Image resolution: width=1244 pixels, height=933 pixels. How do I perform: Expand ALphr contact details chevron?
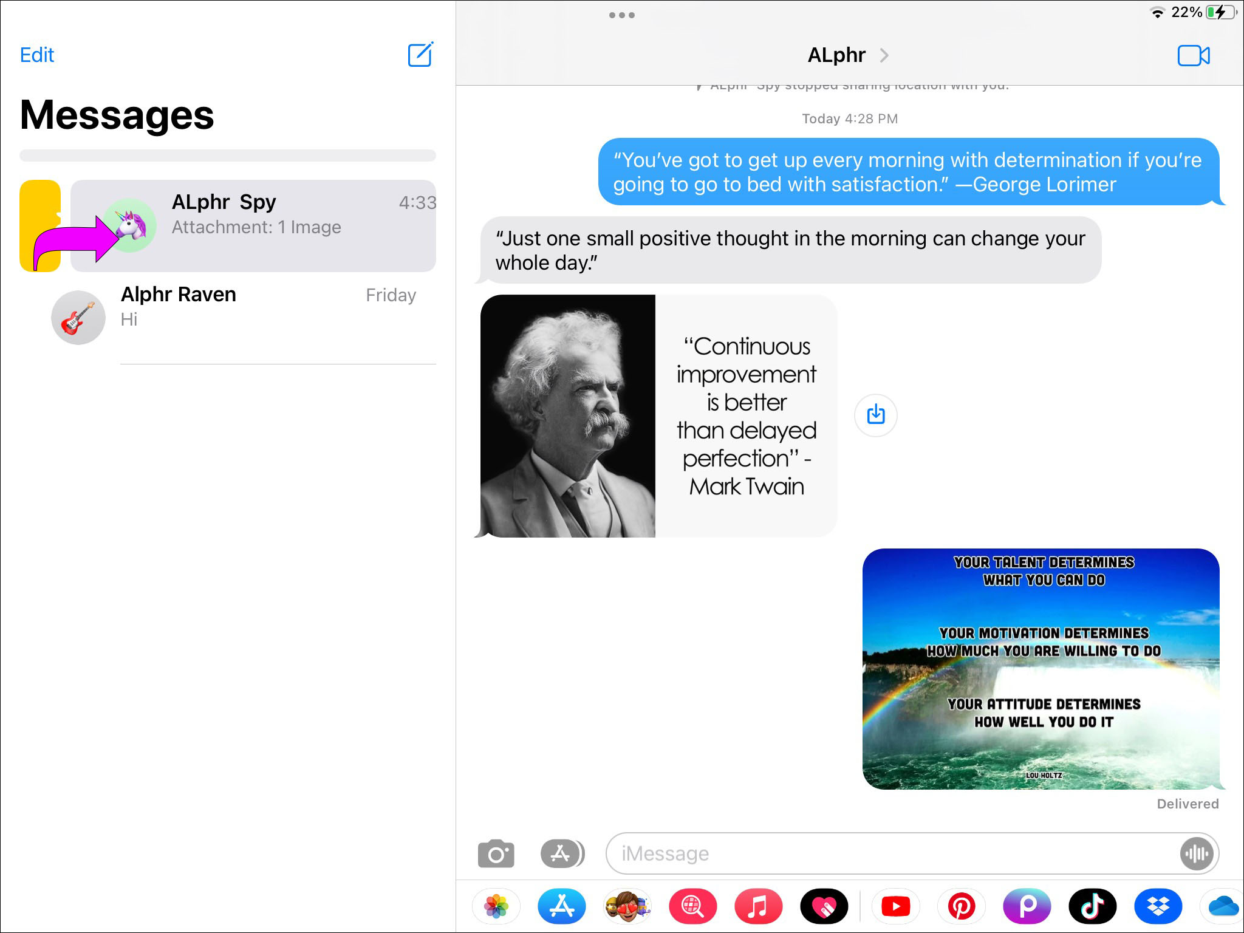pos(884,55)
